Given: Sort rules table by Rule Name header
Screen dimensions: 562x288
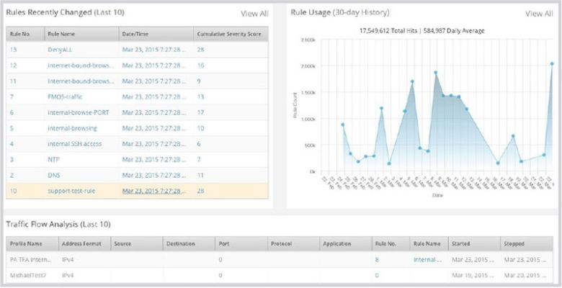Looking at the screenshot, I should [x=63, y=34].
